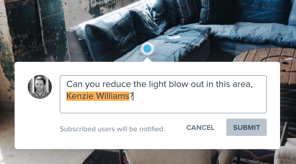This screenshot has width=296, height=164.
Task: Cancel the comment draft
Action: (200, 128)
